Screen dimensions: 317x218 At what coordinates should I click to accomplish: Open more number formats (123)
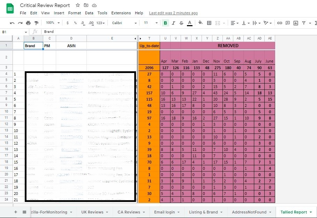pyautogui.click(x=100, y=23)
